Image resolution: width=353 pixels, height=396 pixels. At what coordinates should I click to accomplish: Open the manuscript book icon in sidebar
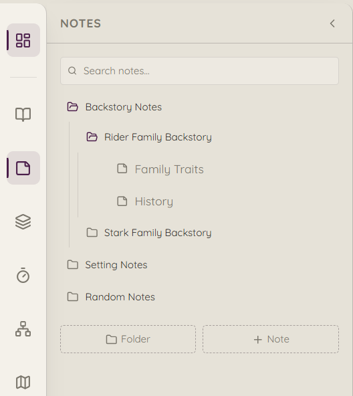point(23,114)
